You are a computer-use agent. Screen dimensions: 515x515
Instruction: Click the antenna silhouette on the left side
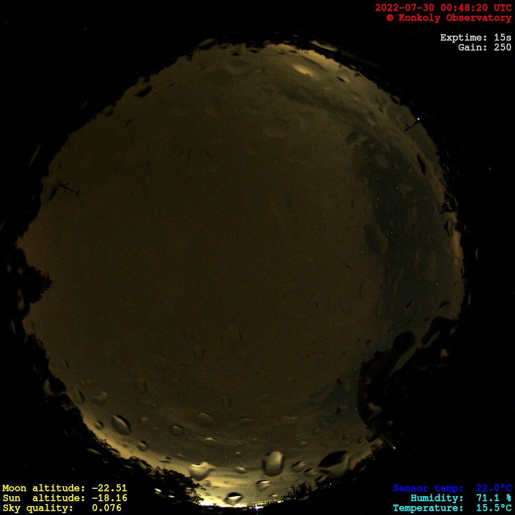(69, 189)
